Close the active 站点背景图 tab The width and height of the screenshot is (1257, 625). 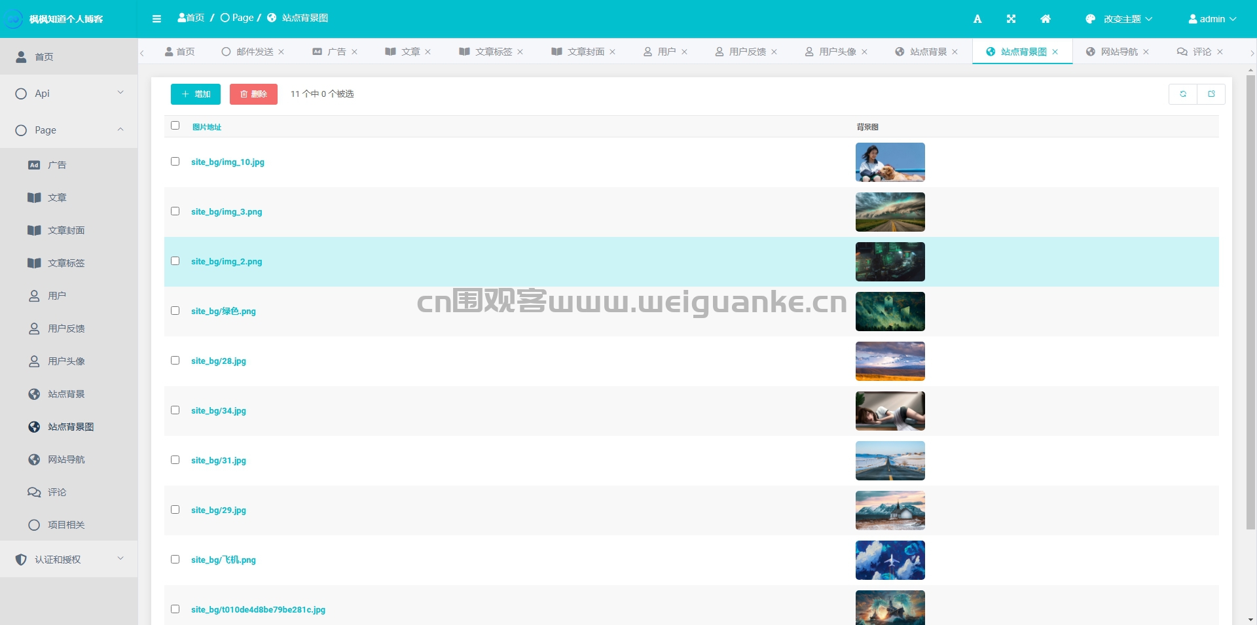tap(1055, 52)
